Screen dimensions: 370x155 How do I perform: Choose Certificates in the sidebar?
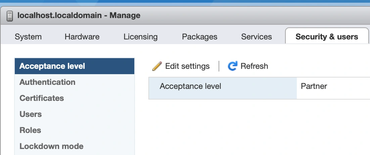[42, 98]
